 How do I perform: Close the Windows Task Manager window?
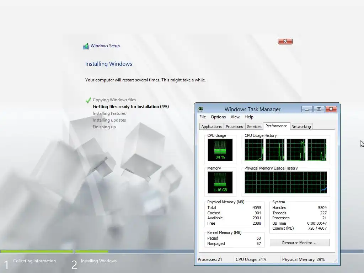[x=331, y=109]
